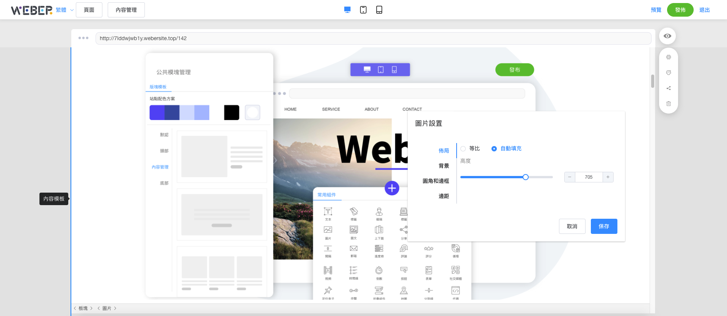The width and height of the screenshot is (727, 316).
Task: Click the vertical scrollbar thumb of the page
Action: 653,81
